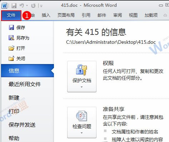Collapse the ribbon with the caret icon
169x142 pixels.
pyautogui.click(x=165, y=15)
